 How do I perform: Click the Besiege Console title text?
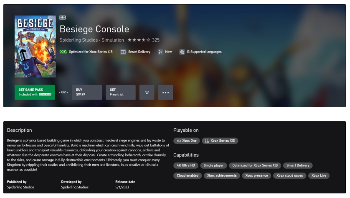[x=94, y=29]
